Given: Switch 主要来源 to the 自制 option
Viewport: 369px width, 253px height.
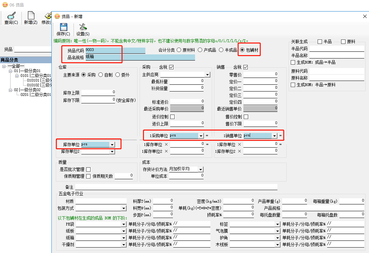Looking at the screenshot, I should point(100,74).
